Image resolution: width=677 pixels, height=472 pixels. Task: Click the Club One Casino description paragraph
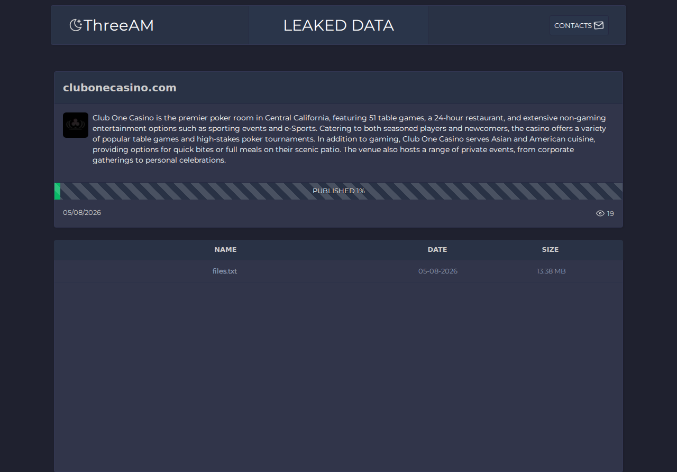(350, 139)
